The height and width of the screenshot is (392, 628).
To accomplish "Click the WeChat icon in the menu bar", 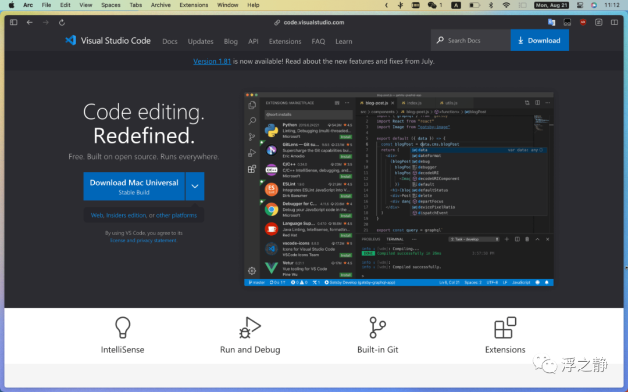I will coord(432,5).
